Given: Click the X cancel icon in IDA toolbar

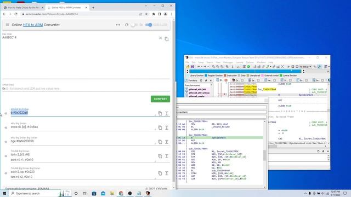Looking at the screenshot, I should click(x=282, y=67).
